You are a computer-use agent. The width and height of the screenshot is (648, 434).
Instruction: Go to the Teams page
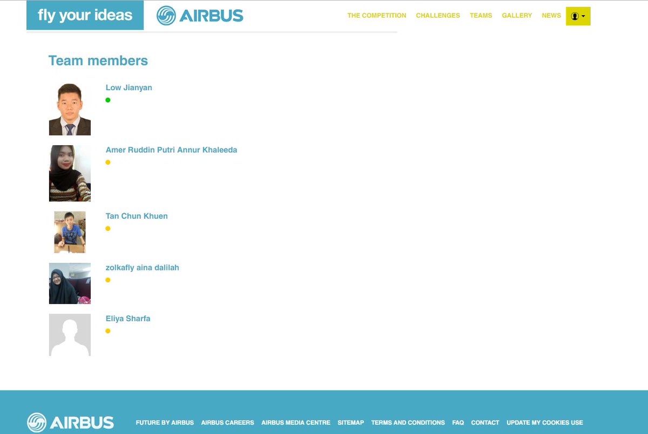(481, 16)
